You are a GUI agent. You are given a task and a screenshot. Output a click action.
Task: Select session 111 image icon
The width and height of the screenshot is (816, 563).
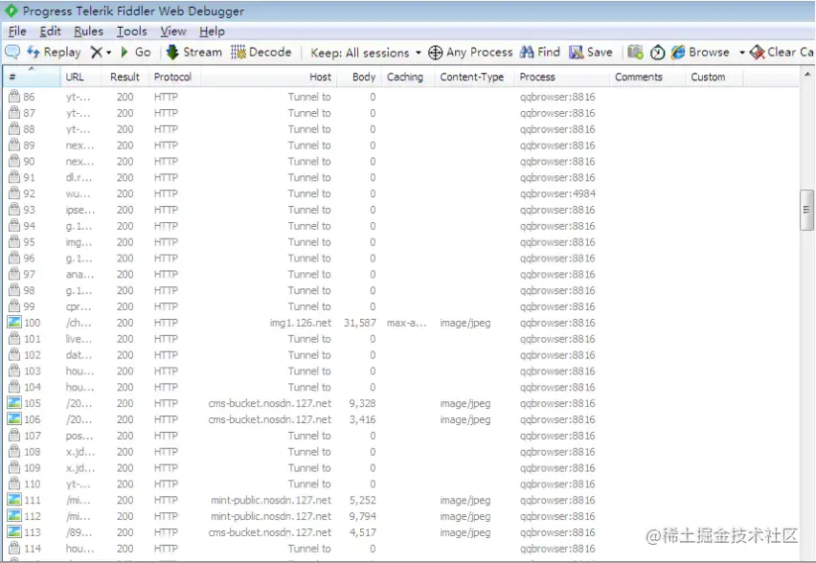14,500
